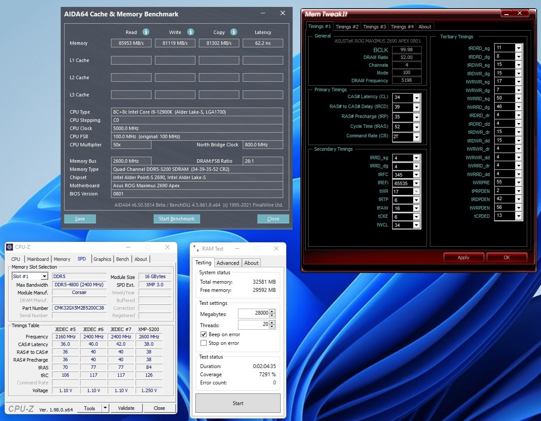Click the DRAM Ratio value field
This screenshot has width=541, height=421.
[407, 57]
